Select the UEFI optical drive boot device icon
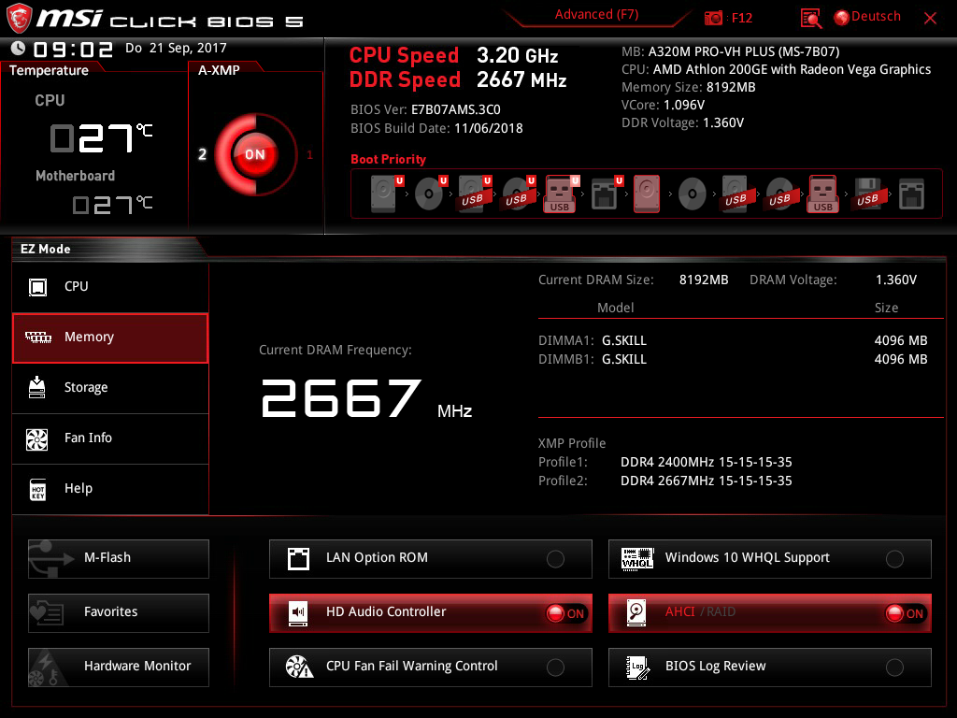 pos(430,194)
